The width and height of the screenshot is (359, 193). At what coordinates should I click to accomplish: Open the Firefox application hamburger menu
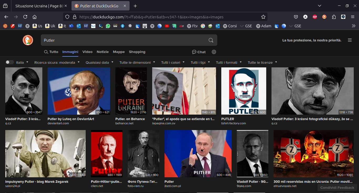[353, 17]
